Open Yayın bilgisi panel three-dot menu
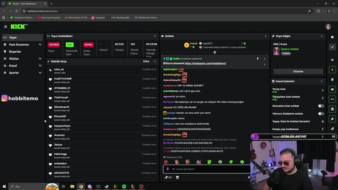338x190 pixels. coord(322,36)
